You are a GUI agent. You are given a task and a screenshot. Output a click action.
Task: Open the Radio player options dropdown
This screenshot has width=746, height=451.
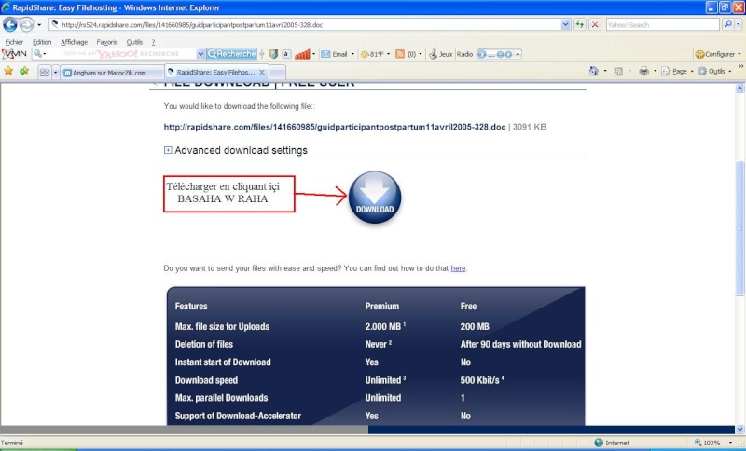[518, 54]
